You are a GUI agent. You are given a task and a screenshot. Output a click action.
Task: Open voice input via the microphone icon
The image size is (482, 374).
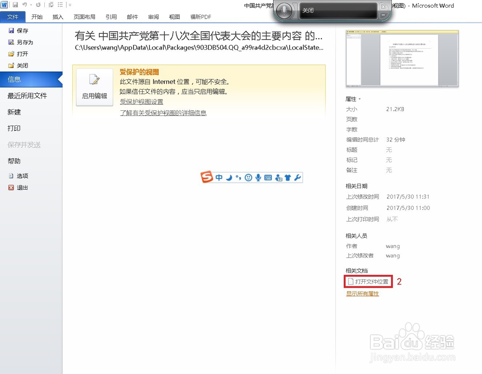point(258,177)
